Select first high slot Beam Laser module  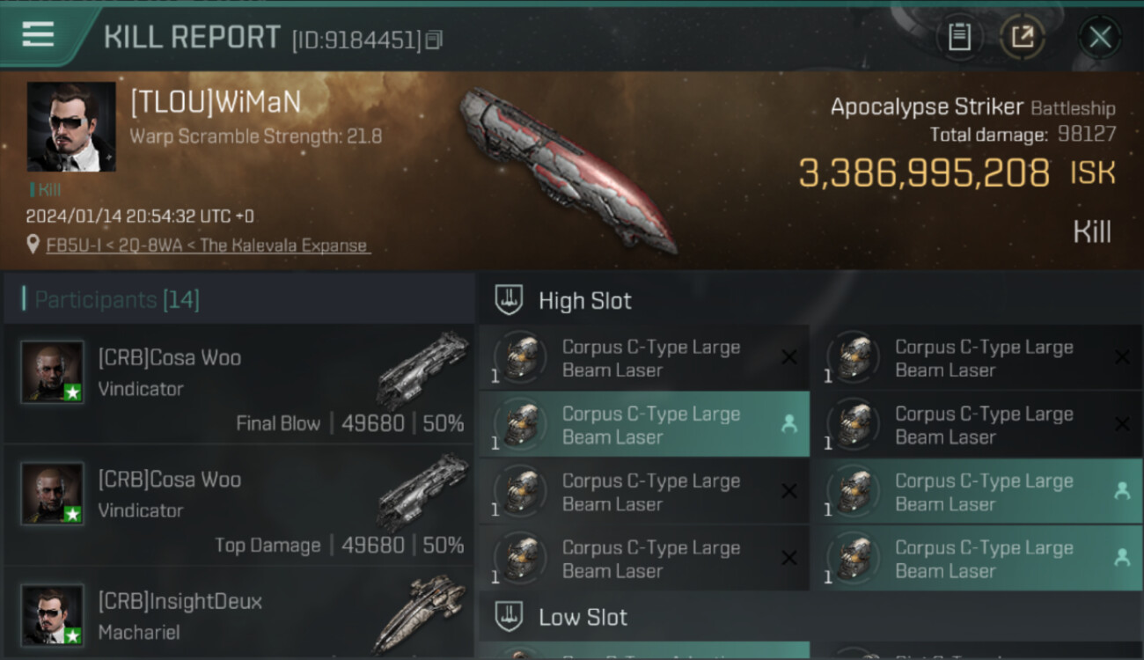click(x=644, y=358)
